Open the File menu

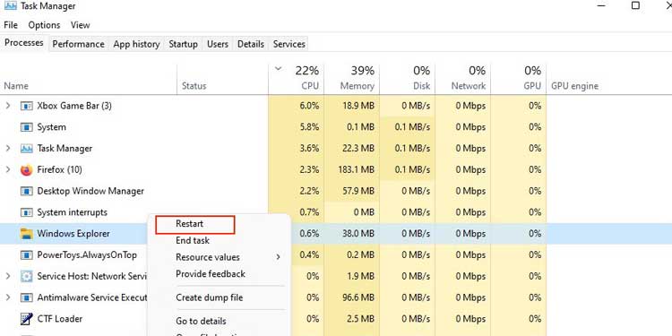click(11, 25)
